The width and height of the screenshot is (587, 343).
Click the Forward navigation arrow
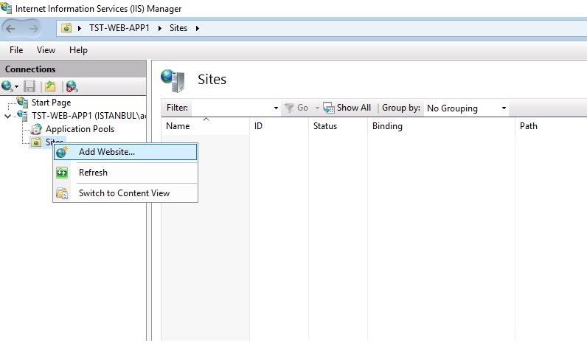(x=34, y=29)
